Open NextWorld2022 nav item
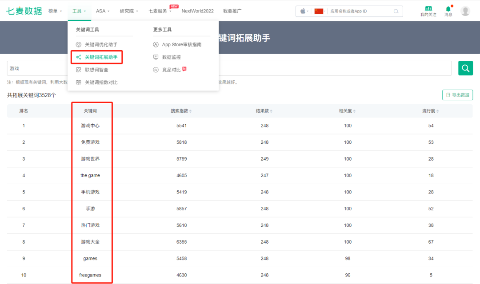 pos(197,11)
